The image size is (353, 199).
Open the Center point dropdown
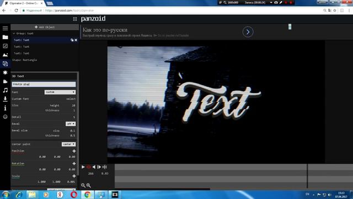coord(68,144)
